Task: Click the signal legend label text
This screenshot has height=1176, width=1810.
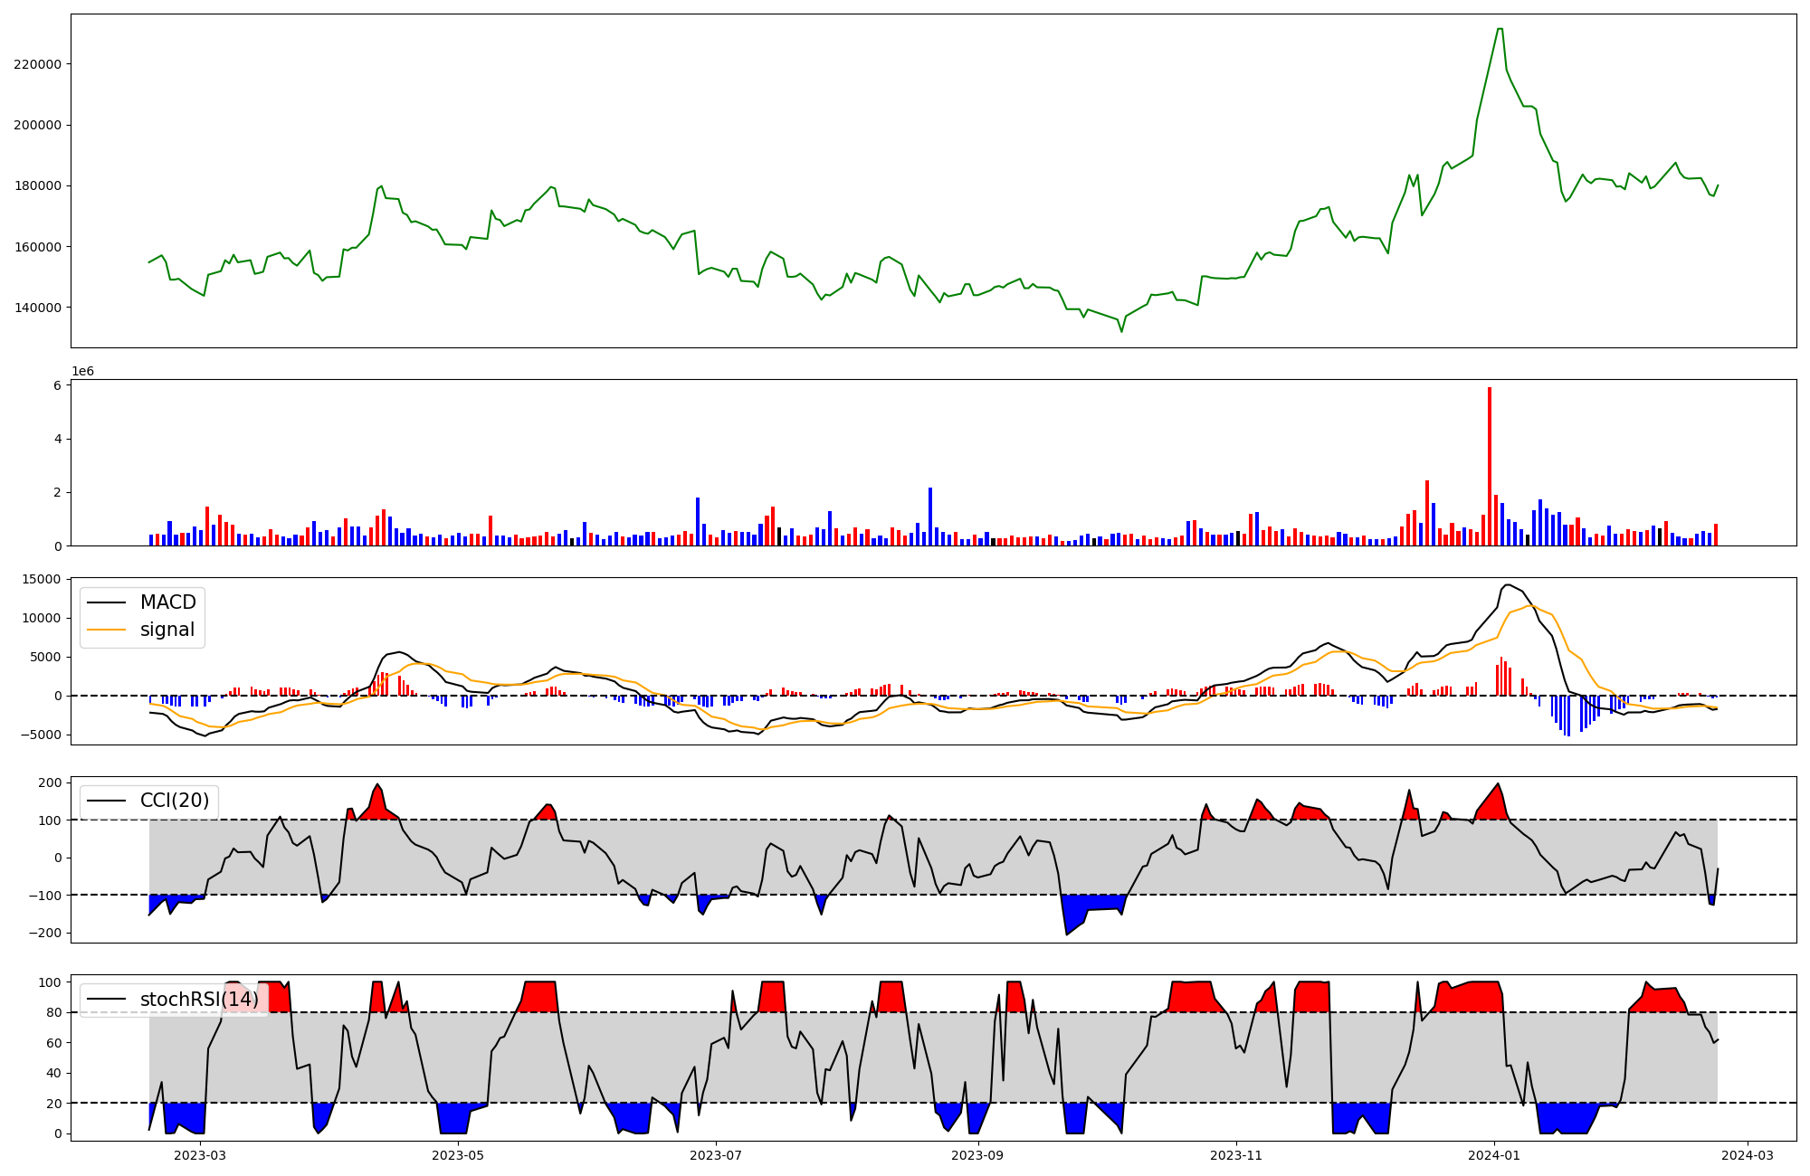Action: [167, 630]
